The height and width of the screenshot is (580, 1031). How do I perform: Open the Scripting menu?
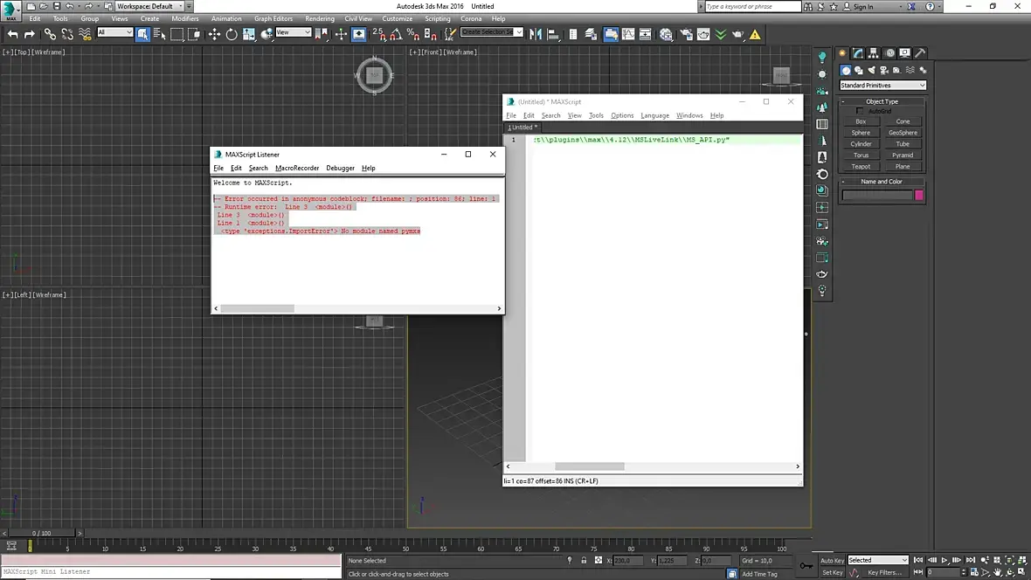pos(438,18)
